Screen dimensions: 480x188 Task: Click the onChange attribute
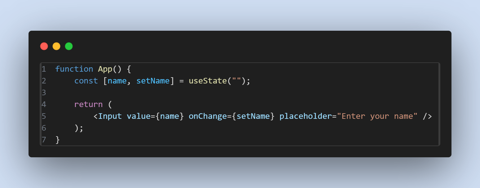[x=208, y=116]
